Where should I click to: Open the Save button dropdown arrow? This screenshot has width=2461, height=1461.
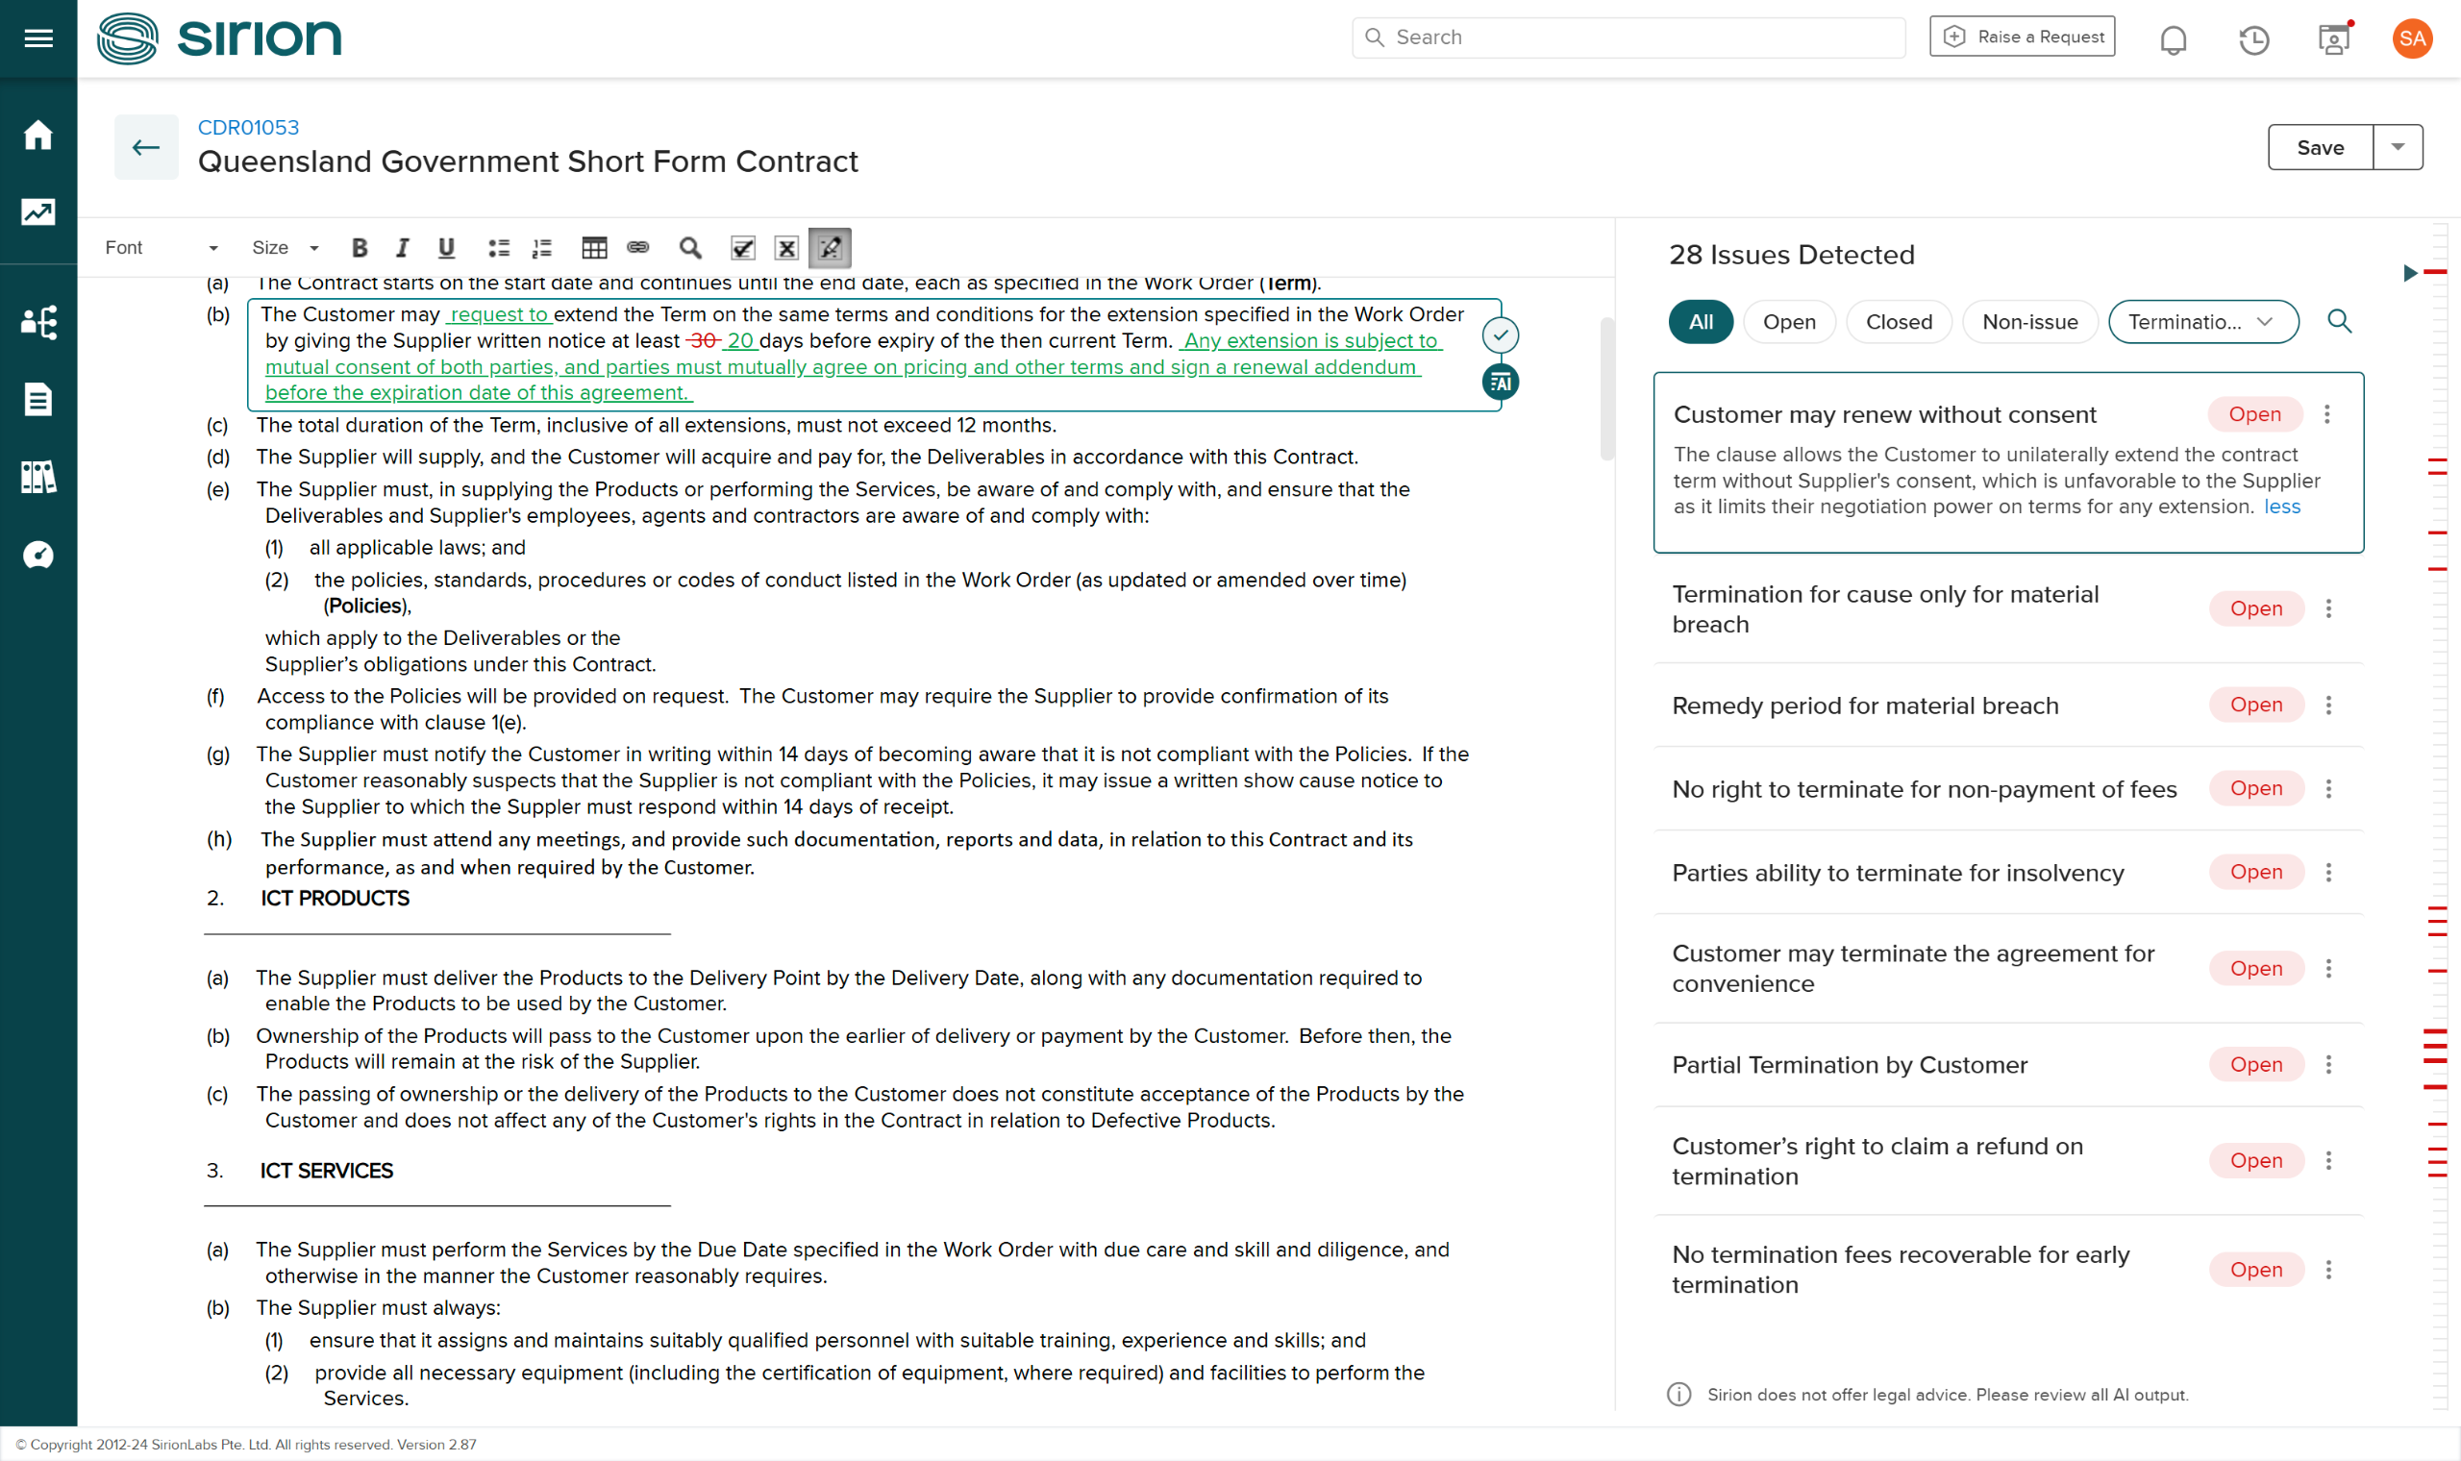[x=2397, y=148]
